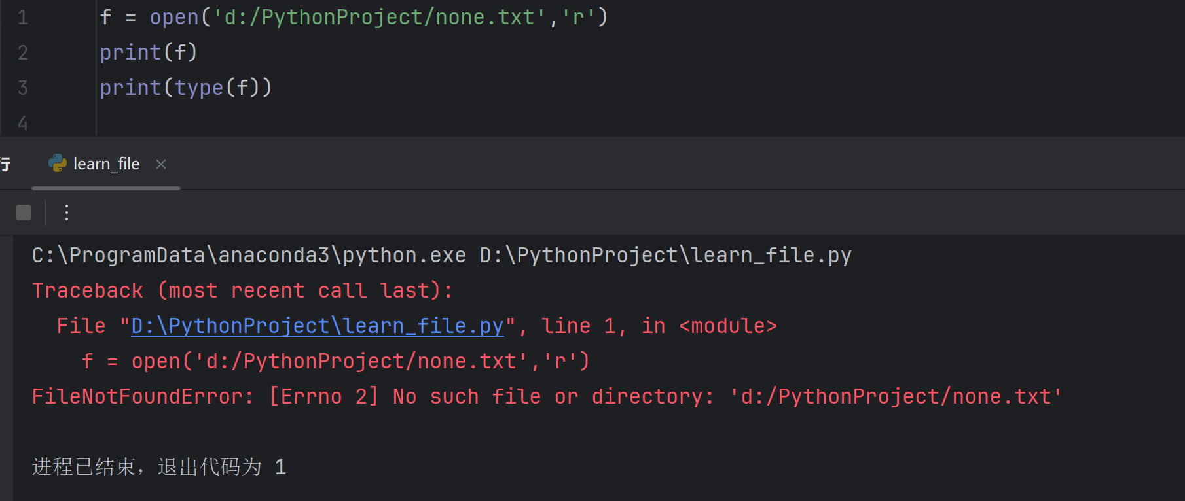Click the stop process square icon
Screen dimensions: 1185x501
click(24, 213)
